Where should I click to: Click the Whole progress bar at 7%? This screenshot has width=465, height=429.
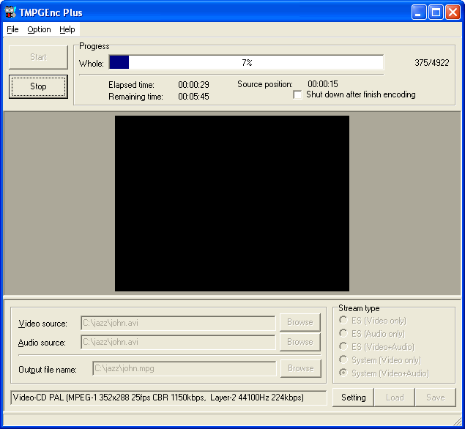(247, 62)
